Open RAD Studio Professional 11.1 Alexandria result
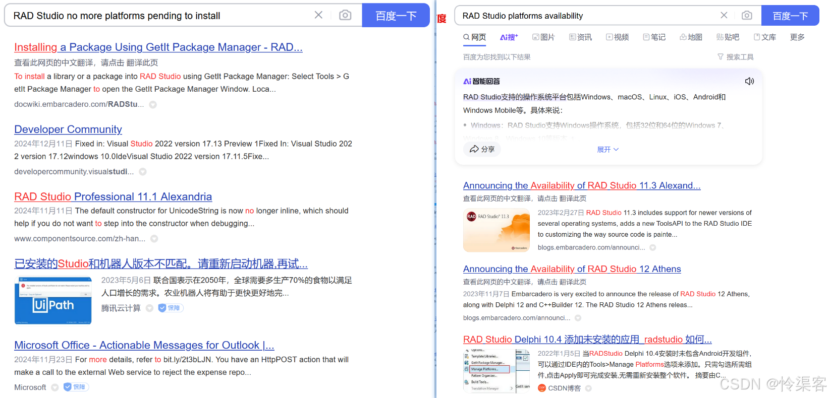 click(113, 196)
